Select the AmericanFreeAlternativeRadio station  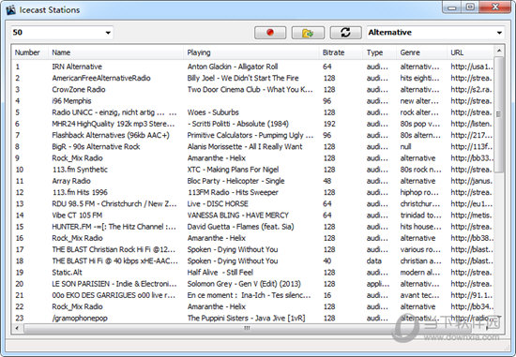pyautogui.click(x=101, y=78)
